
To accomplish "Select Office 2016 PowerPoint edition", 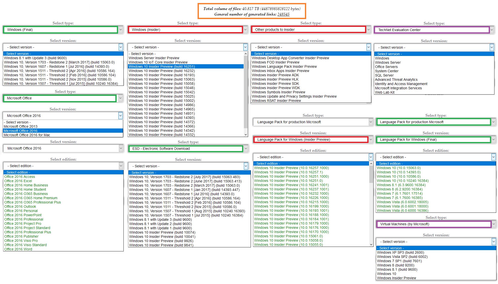I will click(63, 215).
